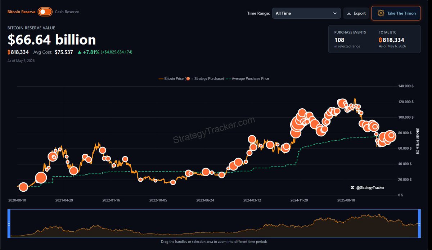Click the X logo by @StrategyTracker

coord(352,188)
